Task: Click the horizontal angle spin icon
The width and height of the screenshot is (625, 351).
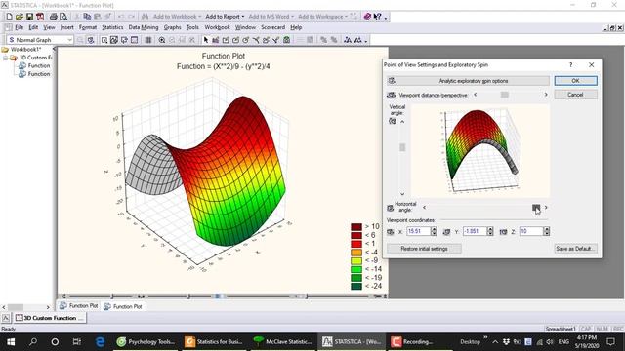Action: (391, 208)
